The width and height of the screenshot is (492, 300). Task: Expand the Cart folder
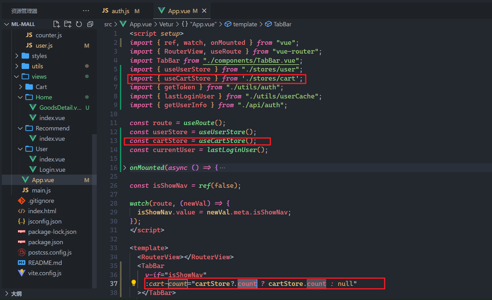(21, 87)
